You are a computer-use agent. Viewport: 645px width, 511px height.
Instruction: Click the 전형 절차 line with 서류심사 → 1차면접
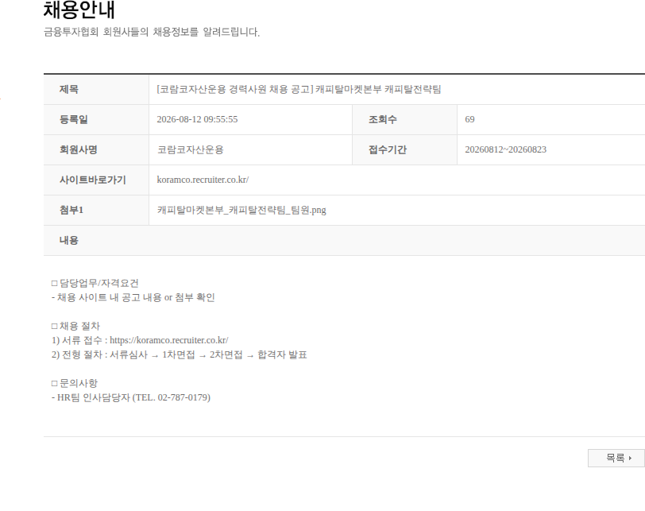(180, 354)
